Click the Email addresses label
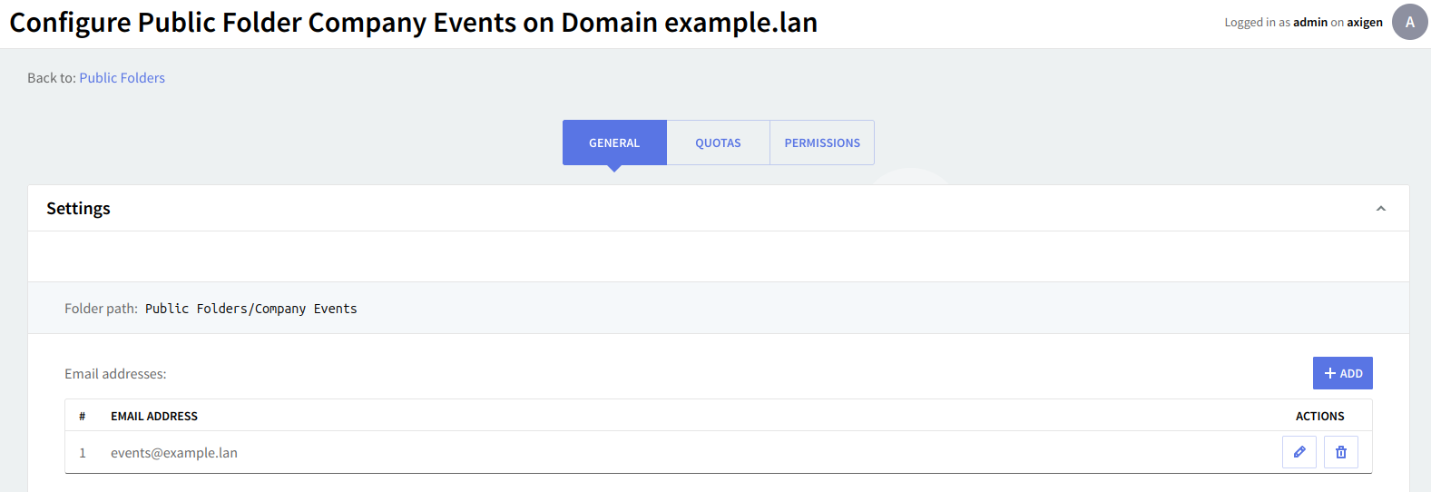This screenshot has width=1431, height=492. pyautogui.click(x=115, y=374)
